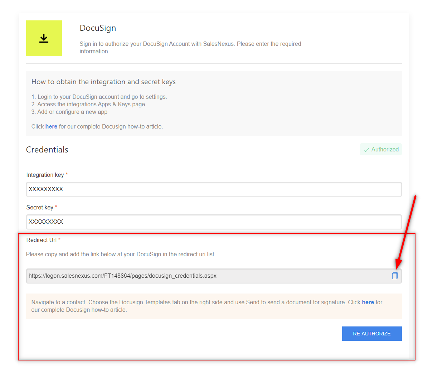Click 'How to obtain the integration and secret keys'
Screen dimensions: 428x378
click(x=103, y=82)
